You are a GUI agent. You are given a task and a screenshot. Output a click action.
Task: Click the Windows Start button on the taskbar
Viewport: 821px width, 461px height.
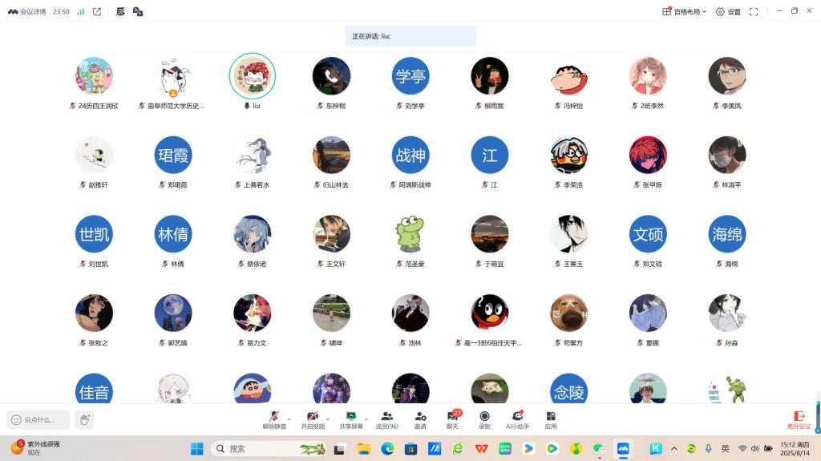196,449
